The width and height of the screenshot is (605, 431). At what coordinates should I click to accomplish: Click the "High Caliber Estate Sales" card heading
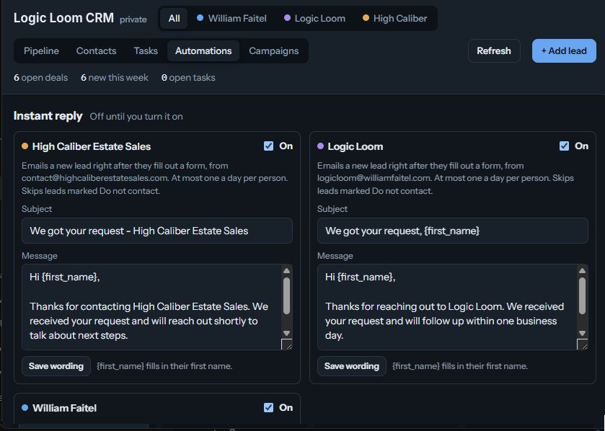click(x=92, y=146)
